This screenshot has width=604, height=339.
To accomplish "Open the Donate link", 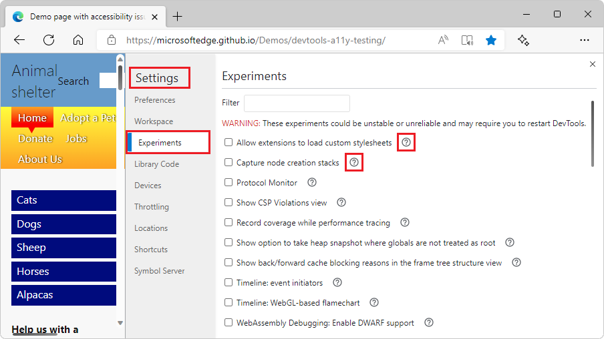I will point(35,139).
